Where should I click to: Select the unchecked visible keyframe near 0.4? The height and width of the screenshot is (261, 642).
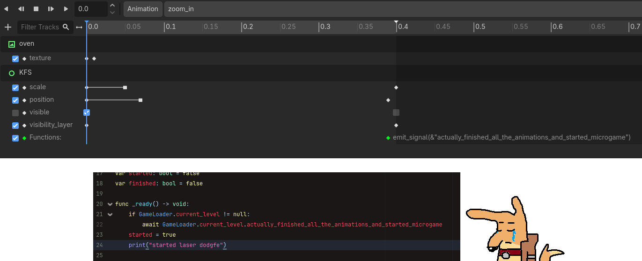[x=396, y=113]
